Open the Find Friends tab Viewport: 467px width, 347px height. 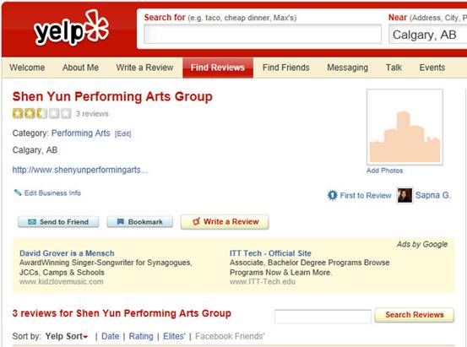coord(286,68)
